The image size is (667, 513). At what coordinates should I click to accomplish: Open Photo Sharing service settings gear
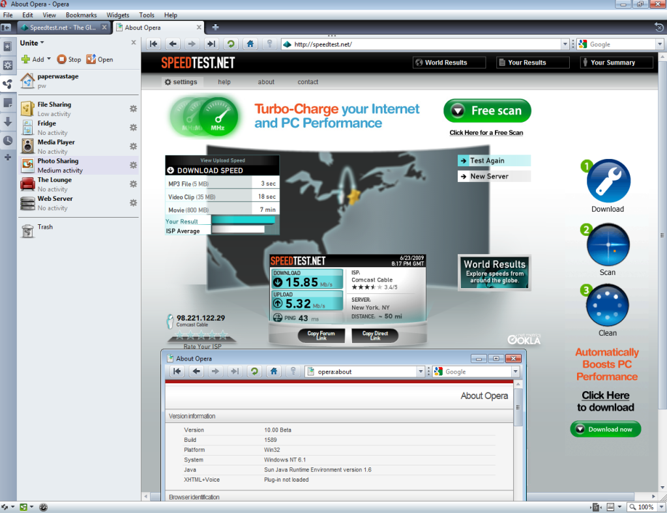(133, 165)
